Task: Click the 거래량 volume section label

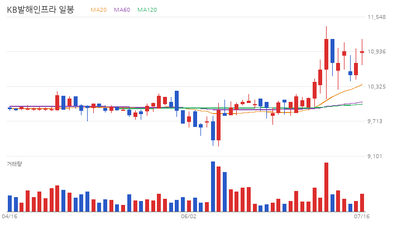Action: (15, 164)
